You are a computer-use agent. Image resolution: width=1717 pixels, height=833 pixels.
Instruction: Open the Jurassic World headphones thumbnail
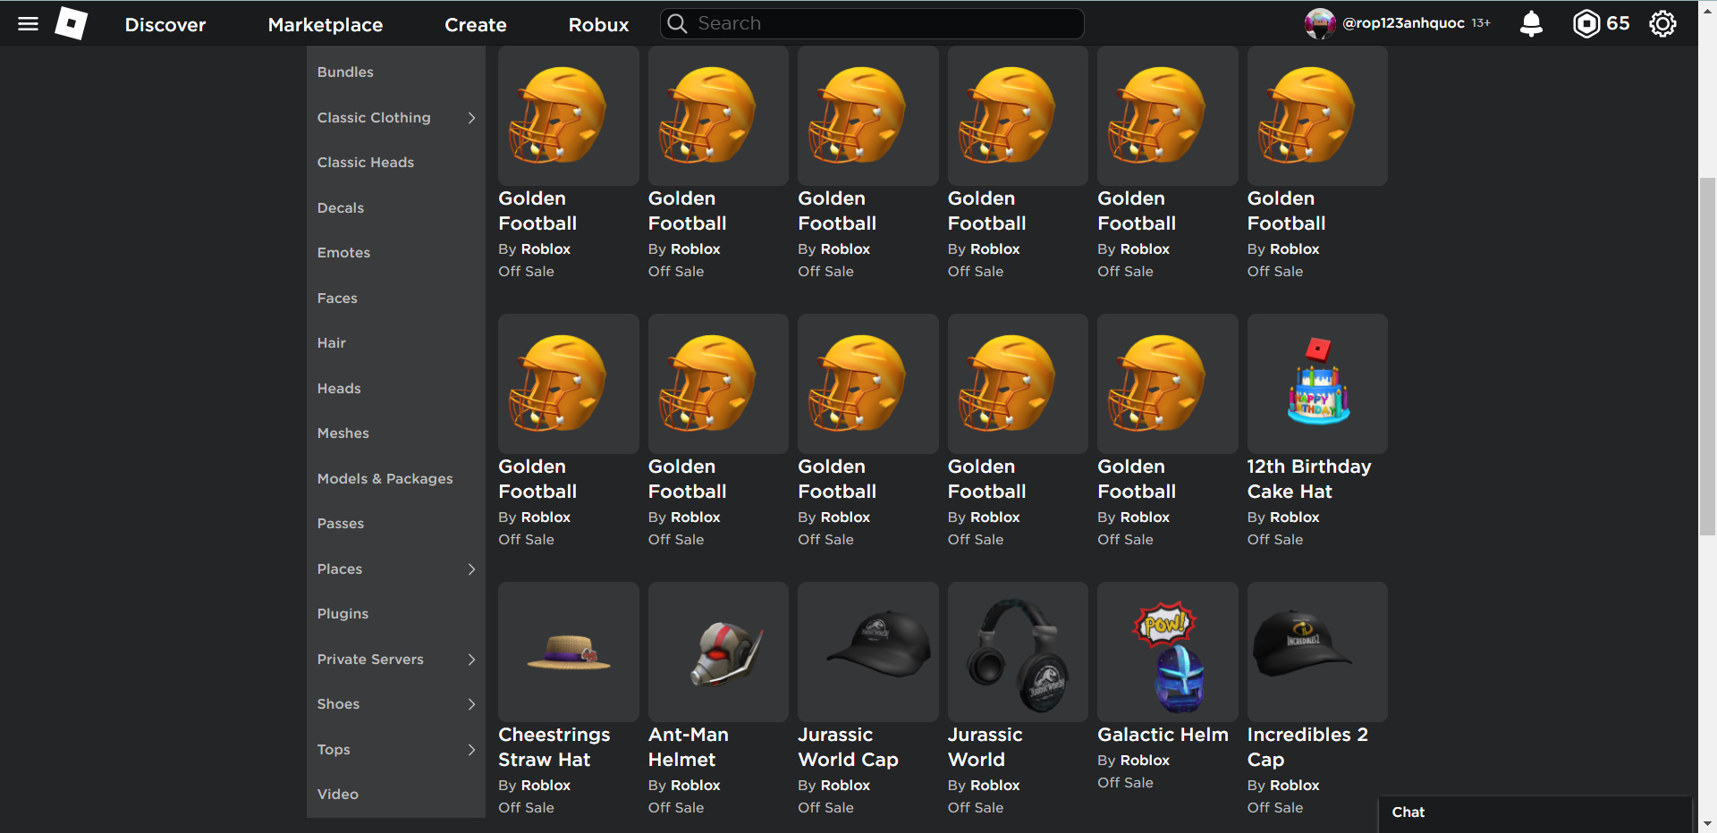click(x=1018, y=652)
